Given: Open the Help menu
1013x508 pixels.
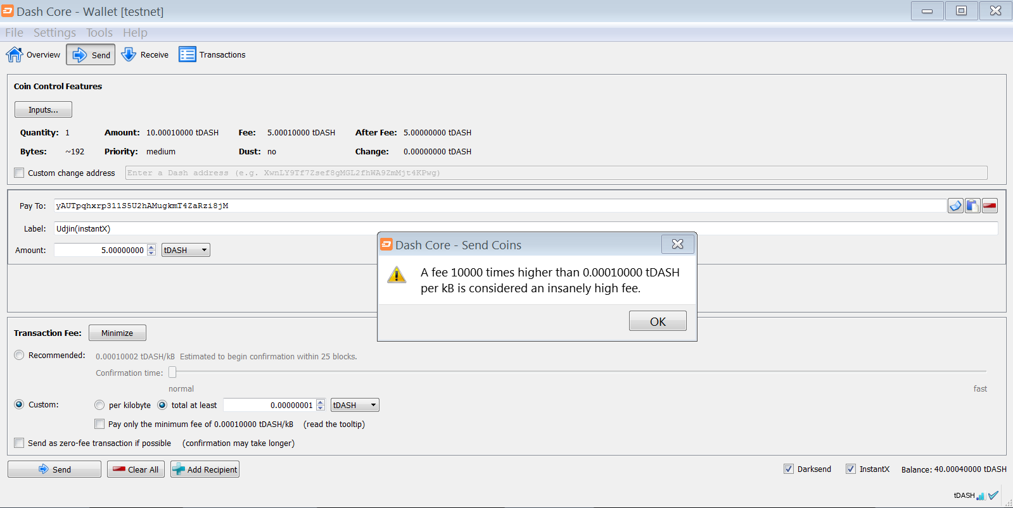Looking at the screenshot, I should pos(135,33).
